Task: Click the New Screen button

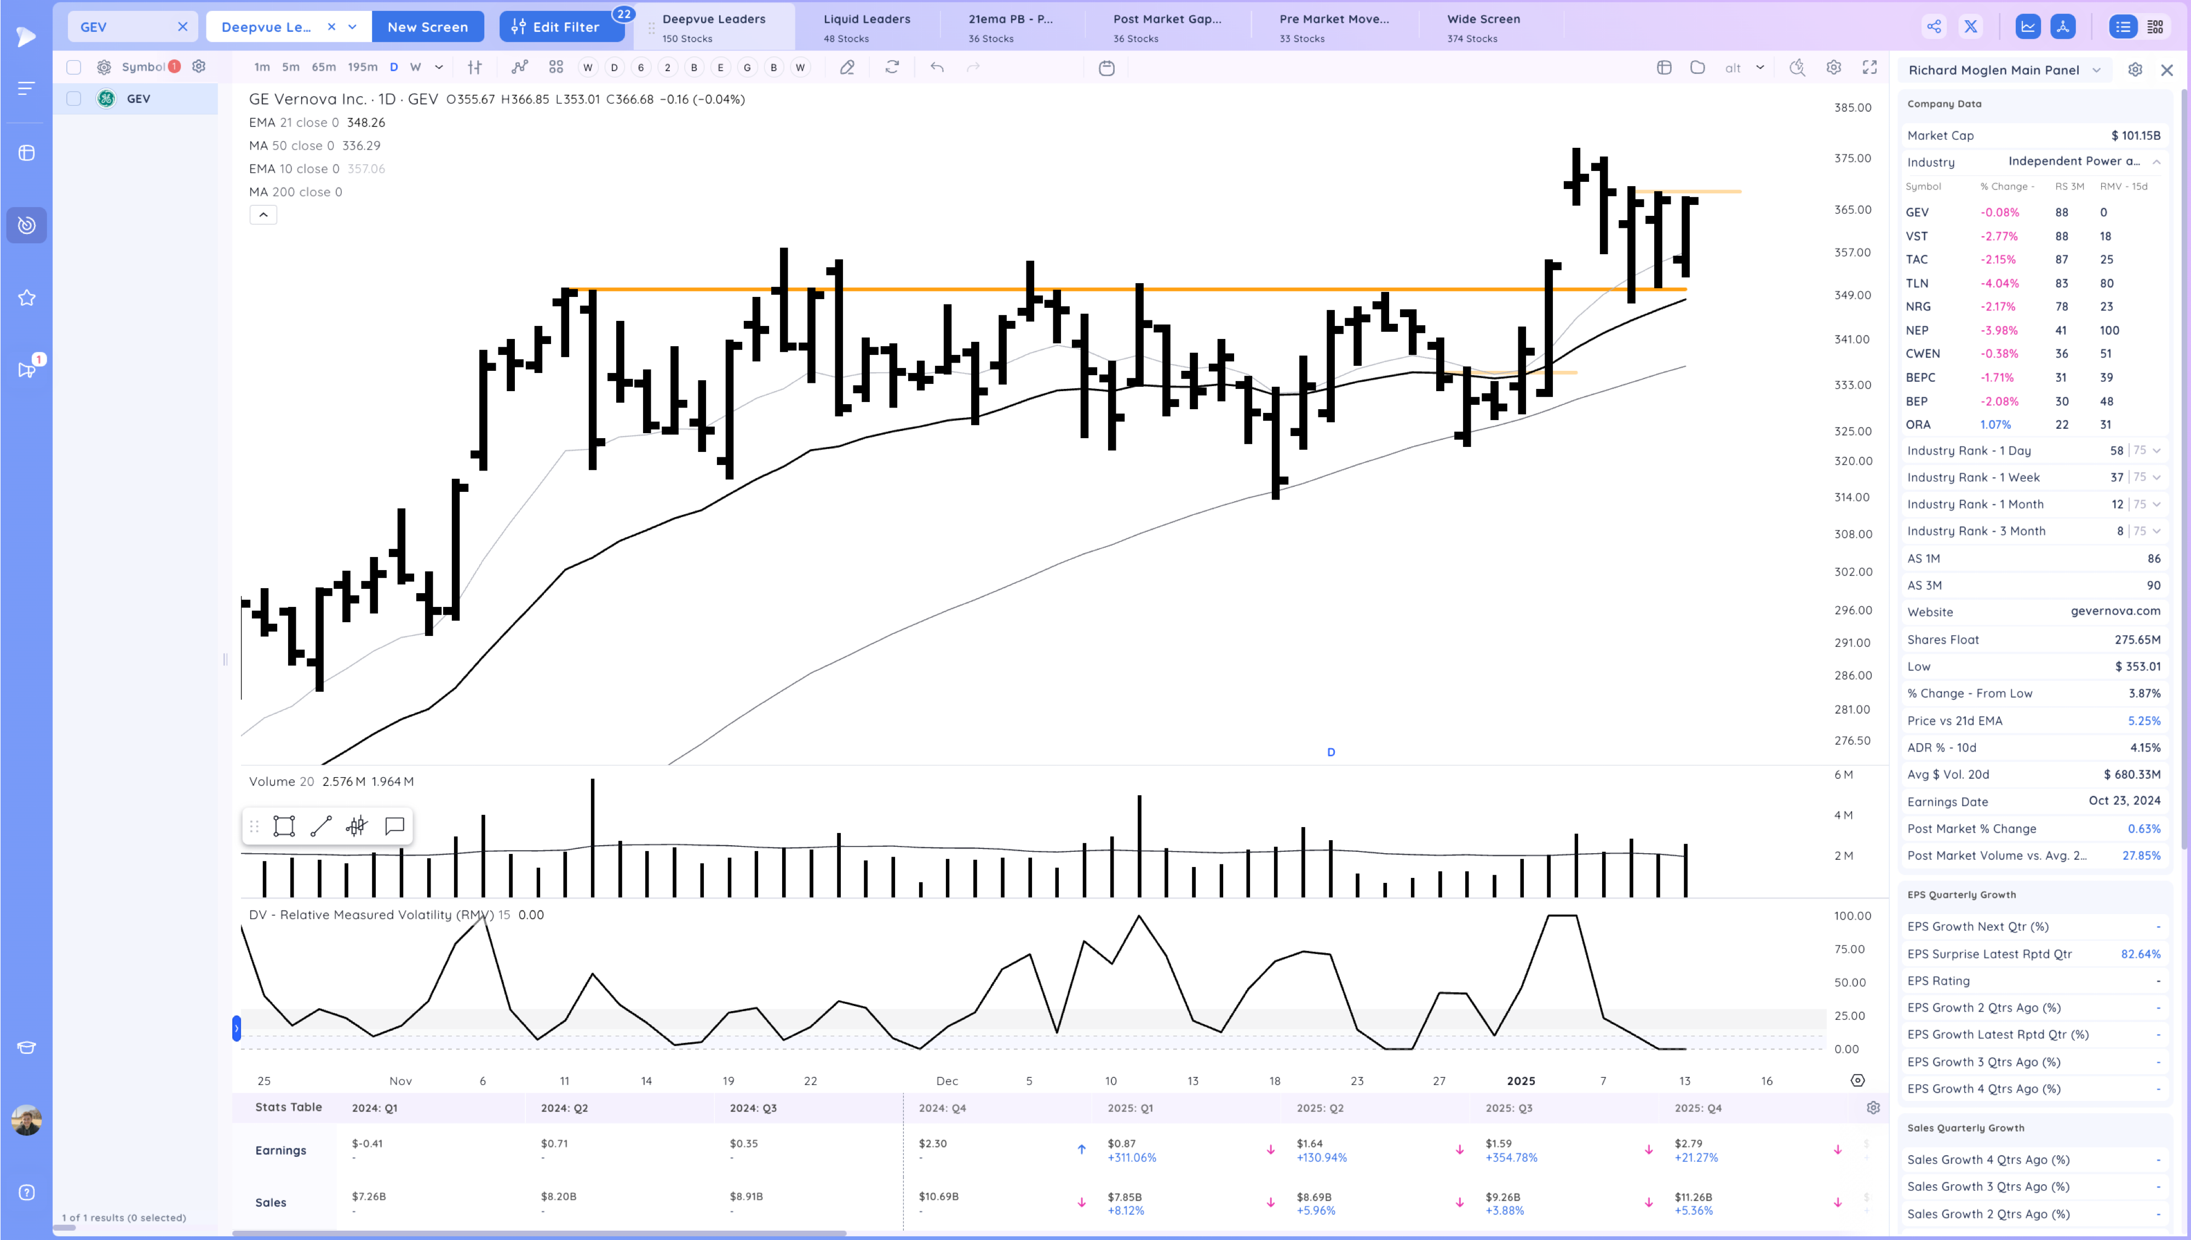Action: click(427, 26)
